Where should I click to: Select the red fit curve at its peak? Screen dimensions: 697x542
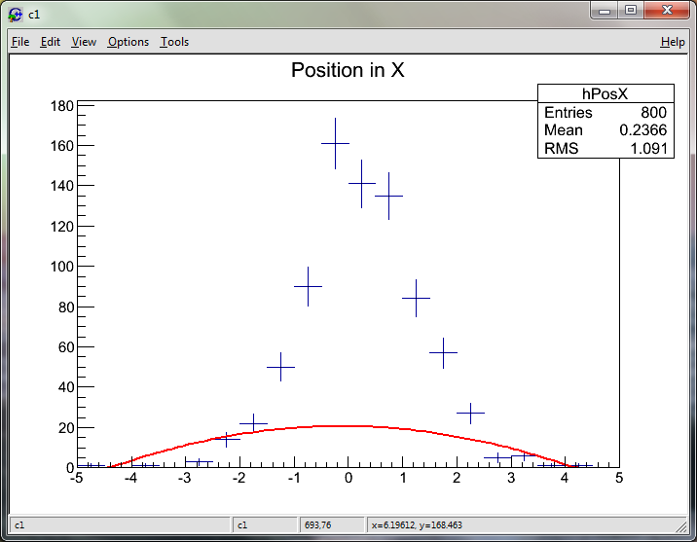[x=348, y=425]
